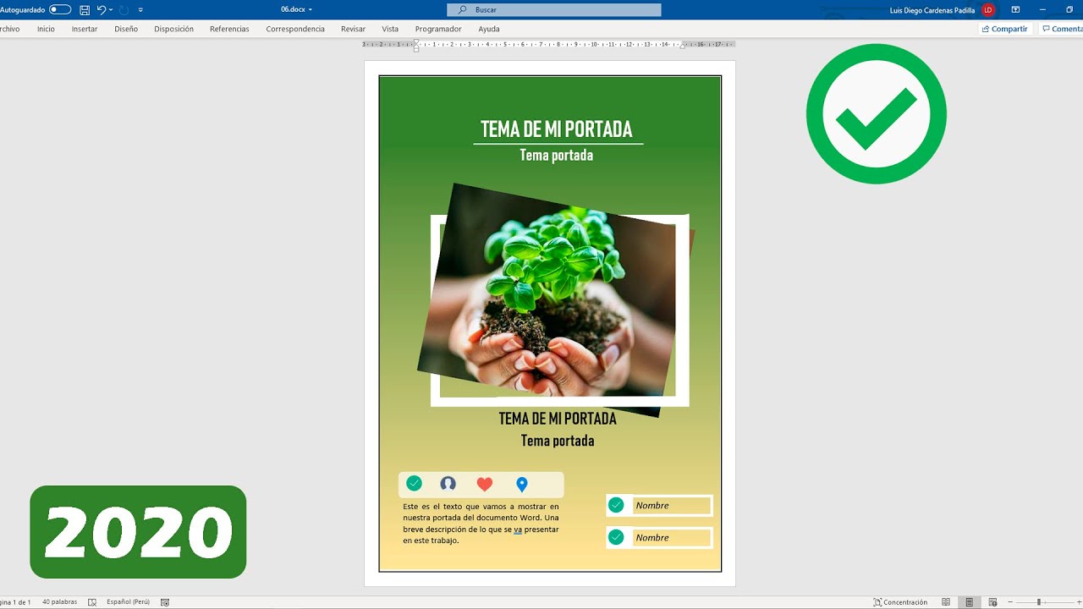Click the macro recording icon in the status bar
This screenshot has height=609, width=1083.
(165, 602)
